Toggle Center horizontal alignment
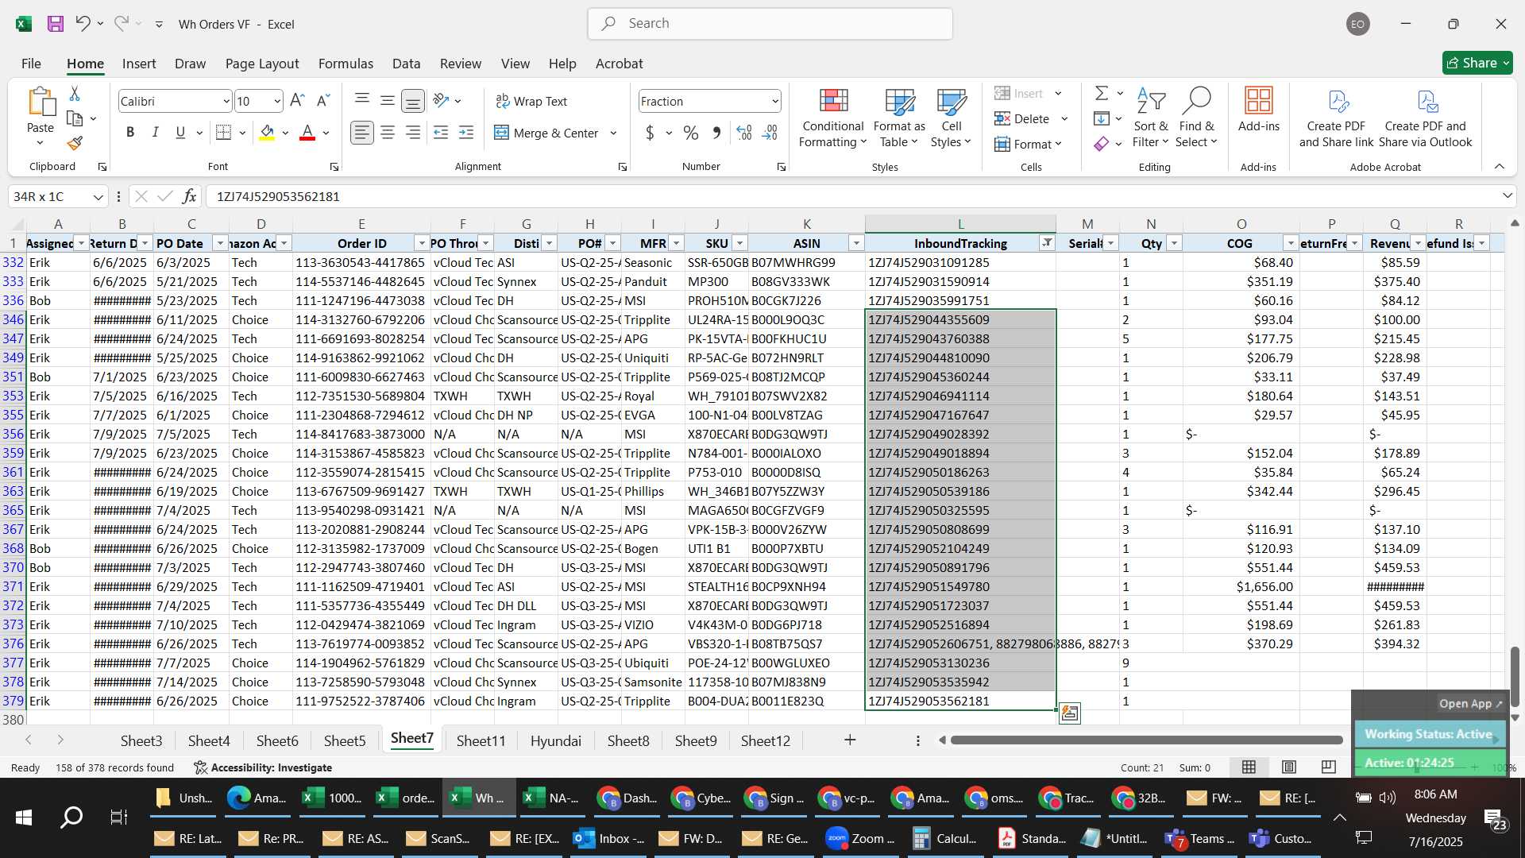This screenshot has width=1525, height=858. coord(388,133)
